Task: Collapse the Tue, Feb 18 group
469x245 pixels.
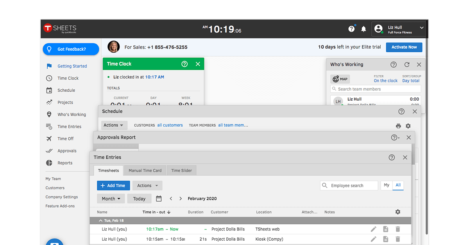Action: pos(100,220)
